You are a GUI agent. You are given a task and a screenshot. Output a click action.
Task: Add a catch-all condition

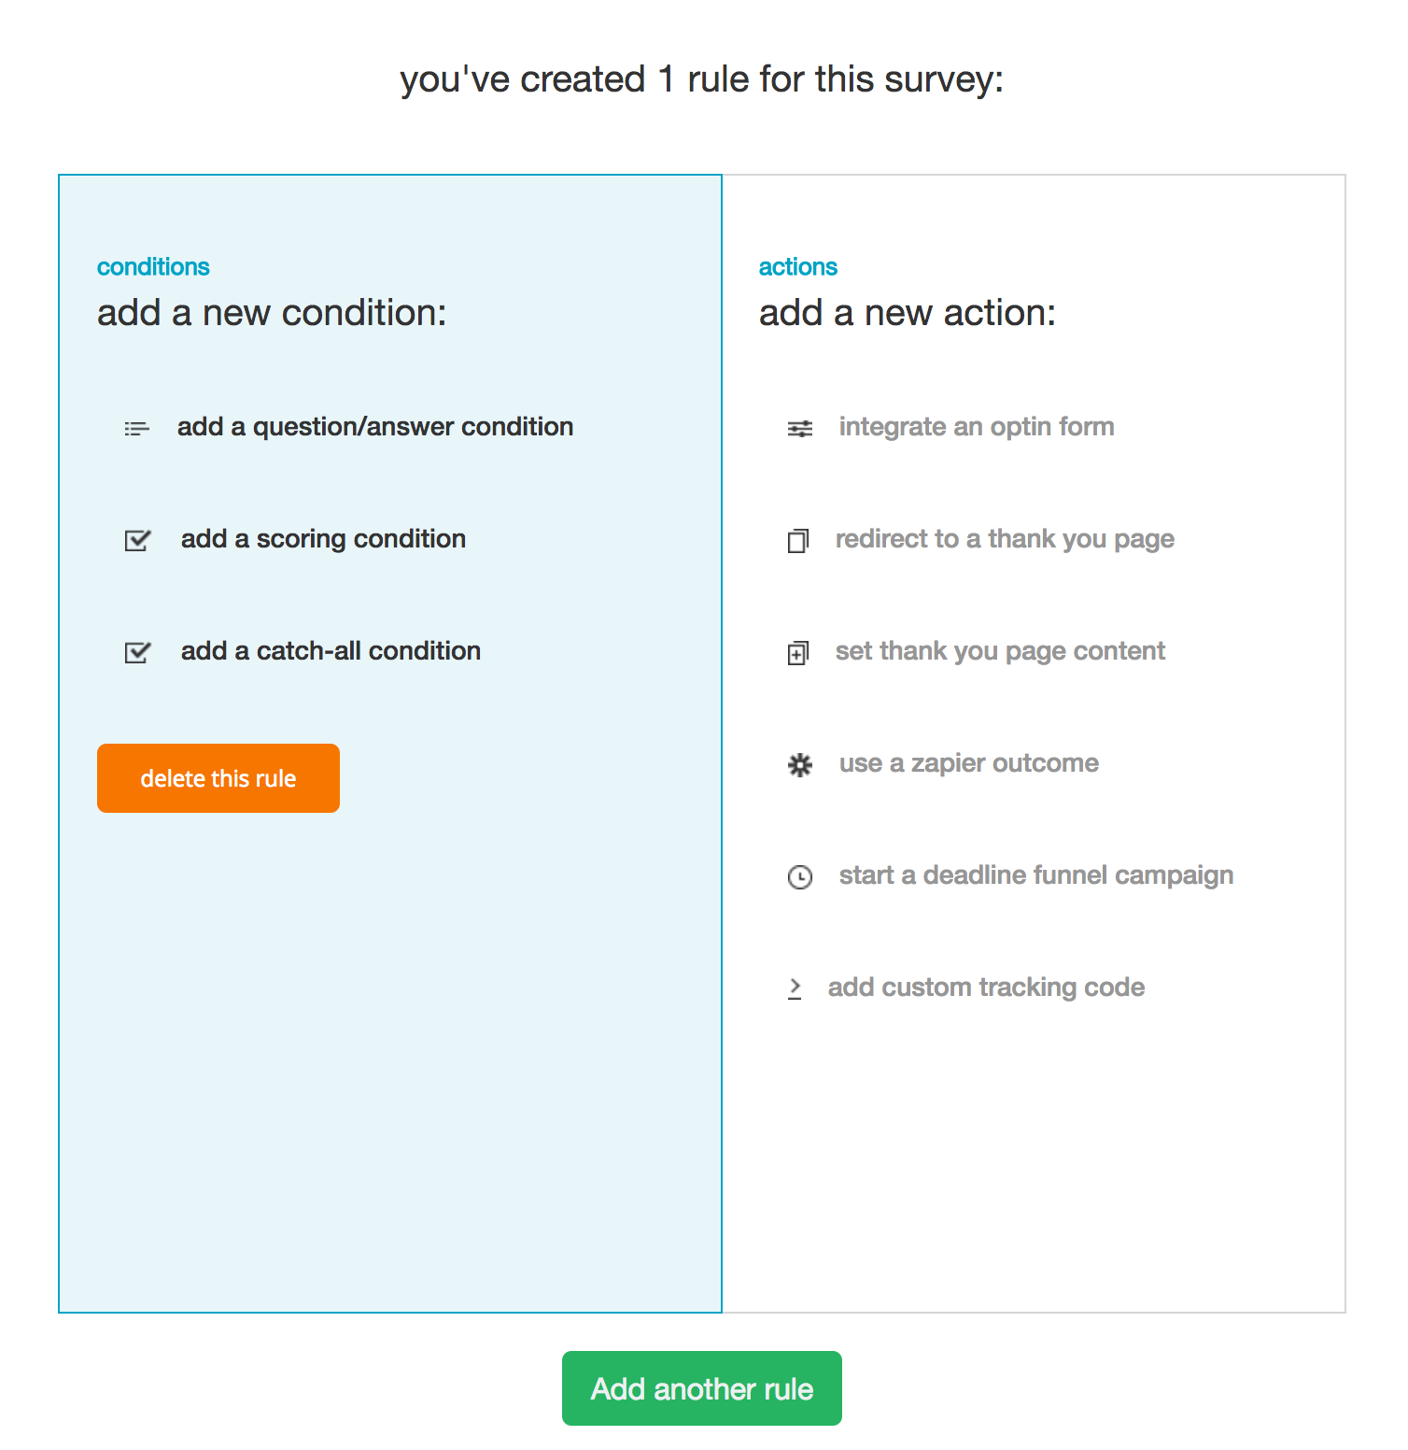coord(331,651)
